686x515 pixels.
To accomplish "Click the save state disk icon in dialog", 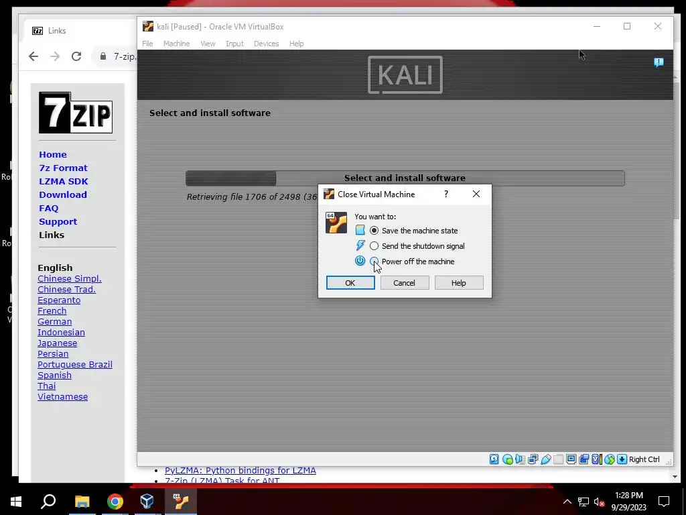I will coord(360,231).
